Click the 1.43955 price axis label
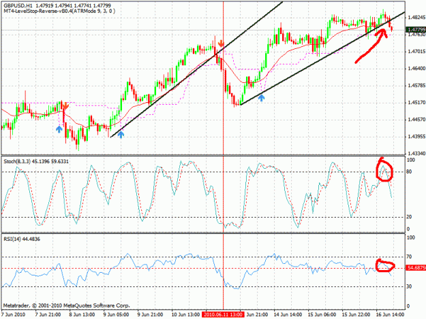 coord(415,137)
